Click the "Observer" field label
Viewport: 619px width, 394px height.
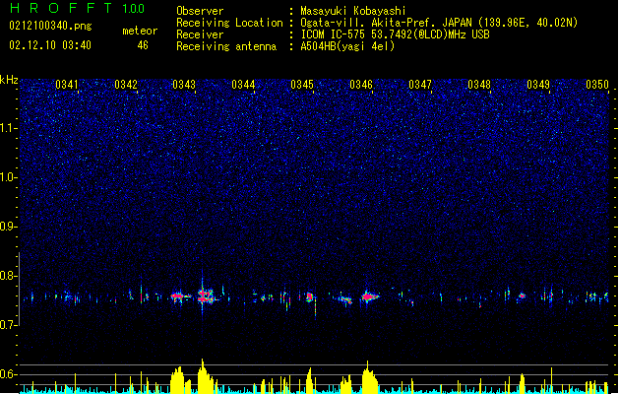click(200, 11)
